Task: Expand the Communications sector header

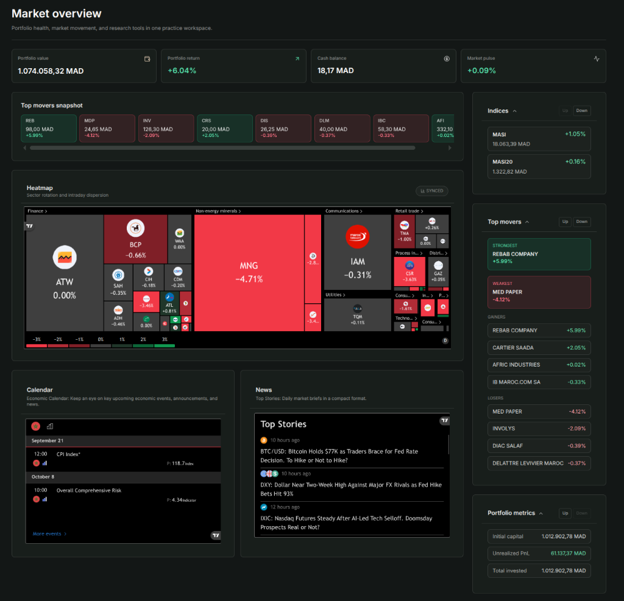Action: 344,211
